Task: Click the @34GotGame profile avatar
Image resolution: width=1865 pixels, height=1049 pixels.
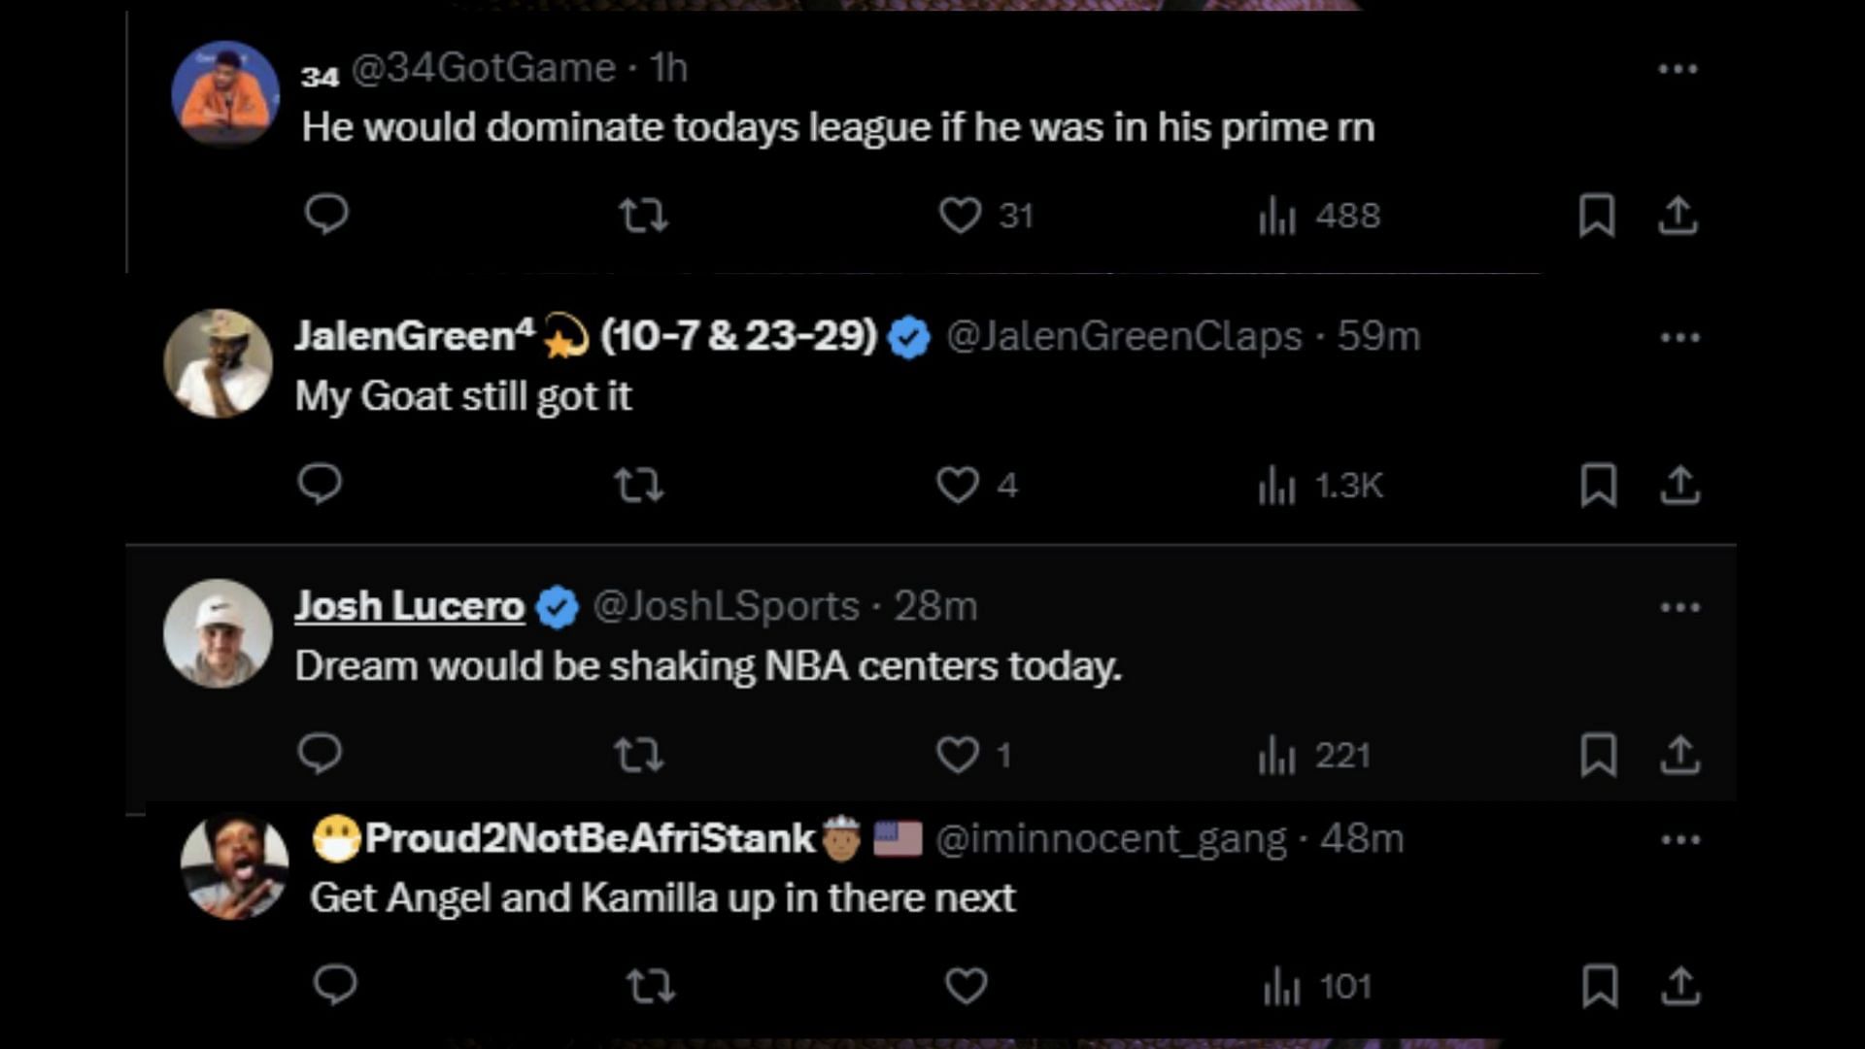Action: pyautogui.click(x=225, y=93)
